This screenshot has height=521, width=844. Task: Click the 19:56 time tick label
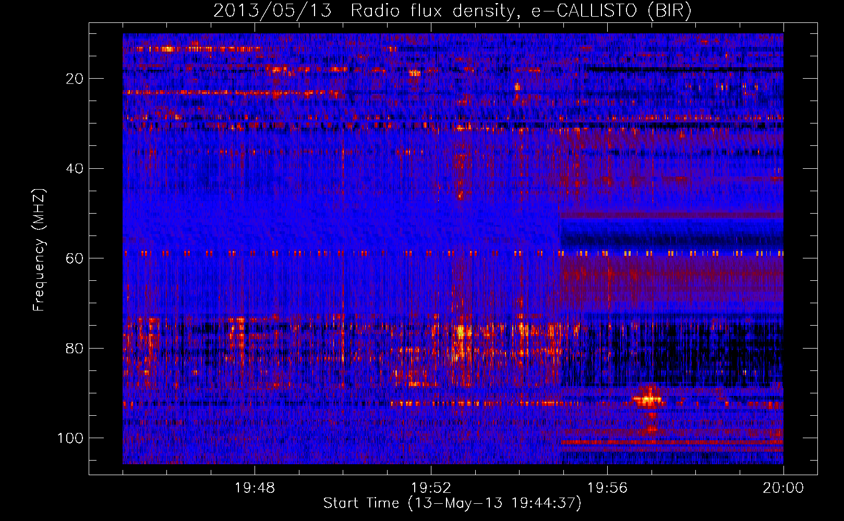click(x=607, y=488)
